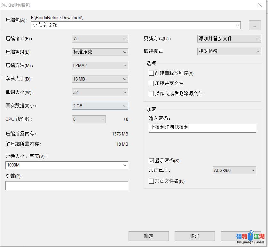Enable create self-extracting archive checkbox
The height and width of the screenshot is (247, 268).
click(151, 73)
